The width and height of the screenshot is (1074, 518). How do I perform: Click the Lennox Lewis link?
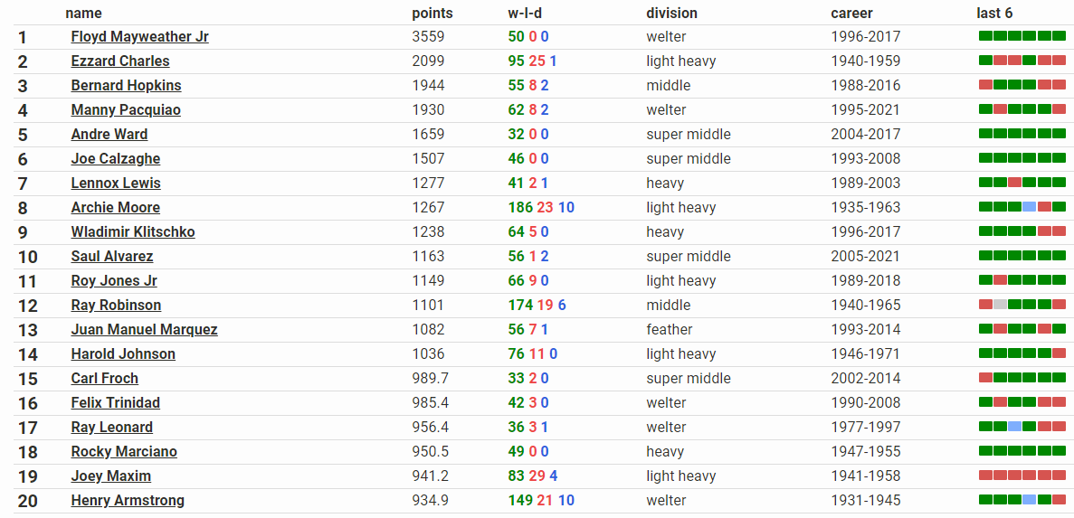117,184
